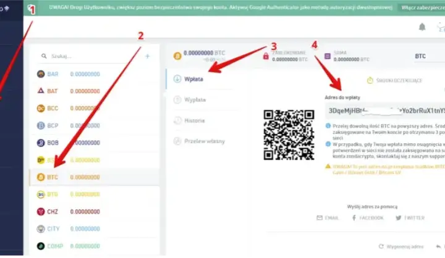
Task: Select BAT wallet label
Action: (53, 91)
